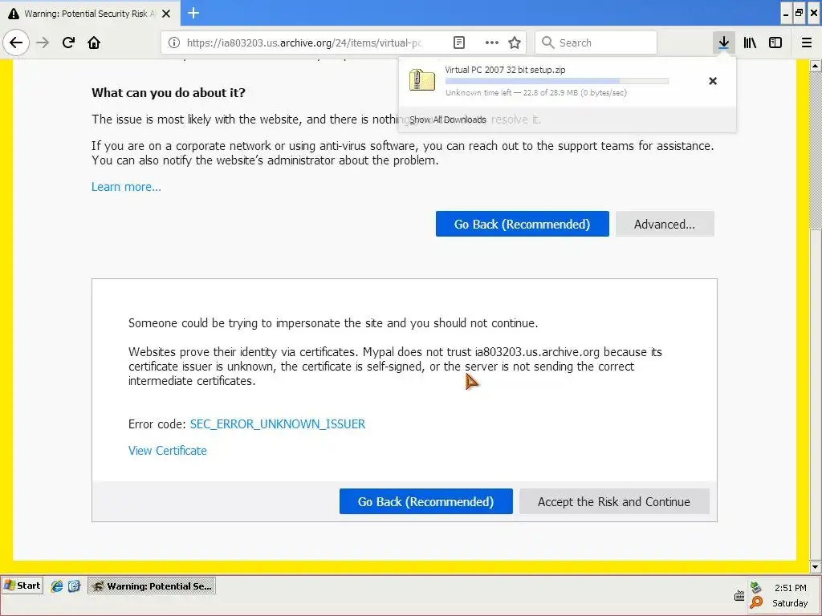
Task: Go back one page with the back arrow
Action: click(x=16, y=43)
